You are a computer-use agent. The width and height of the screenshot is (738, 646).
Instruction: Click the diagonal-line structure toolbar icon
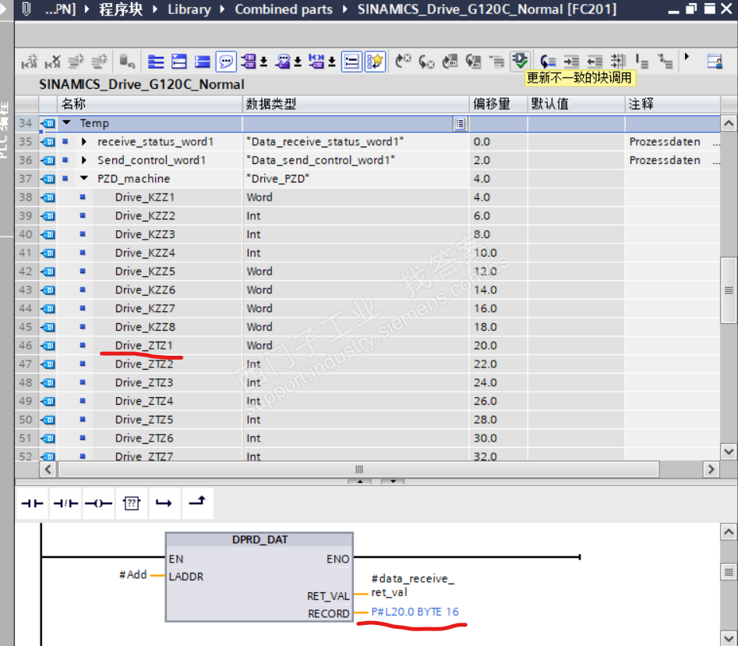(x=665, y=62)
